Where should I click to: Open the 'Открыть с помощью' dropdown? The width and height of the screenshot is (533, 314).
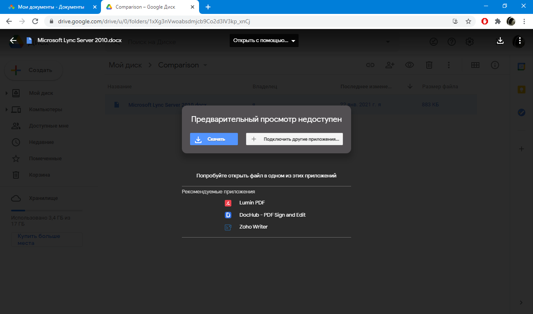tap(264, 40)
